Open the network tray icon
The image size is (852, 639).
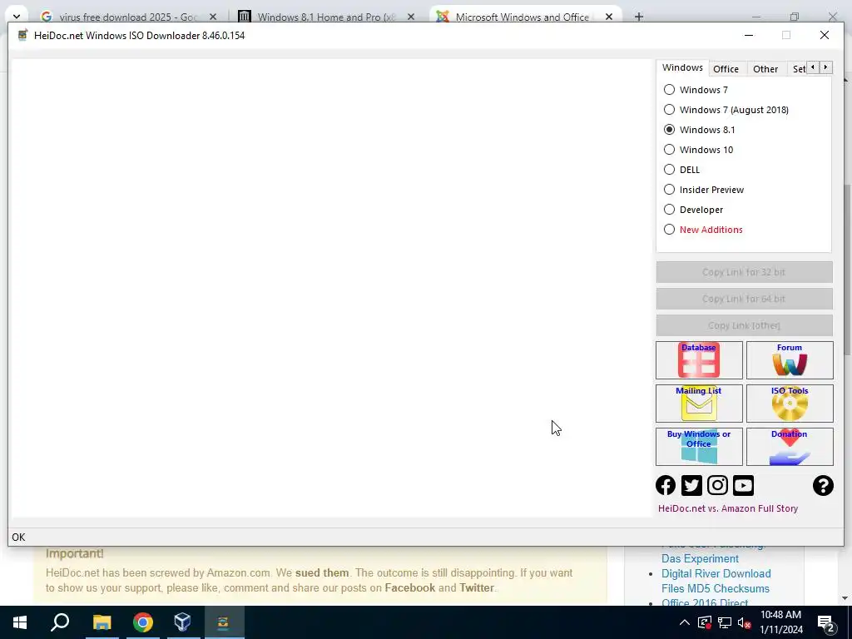725,622
